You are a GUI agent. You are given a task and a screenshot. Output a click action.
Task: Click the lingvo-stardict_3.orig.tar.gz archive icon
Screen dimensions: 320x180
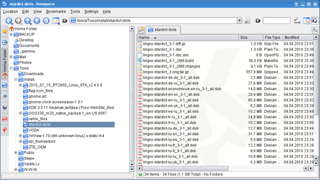pos(140,72)
